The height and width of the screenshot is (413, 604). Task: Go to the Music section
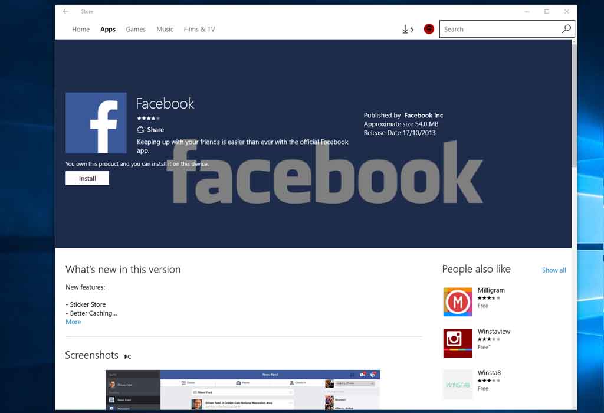pos(165,29)
